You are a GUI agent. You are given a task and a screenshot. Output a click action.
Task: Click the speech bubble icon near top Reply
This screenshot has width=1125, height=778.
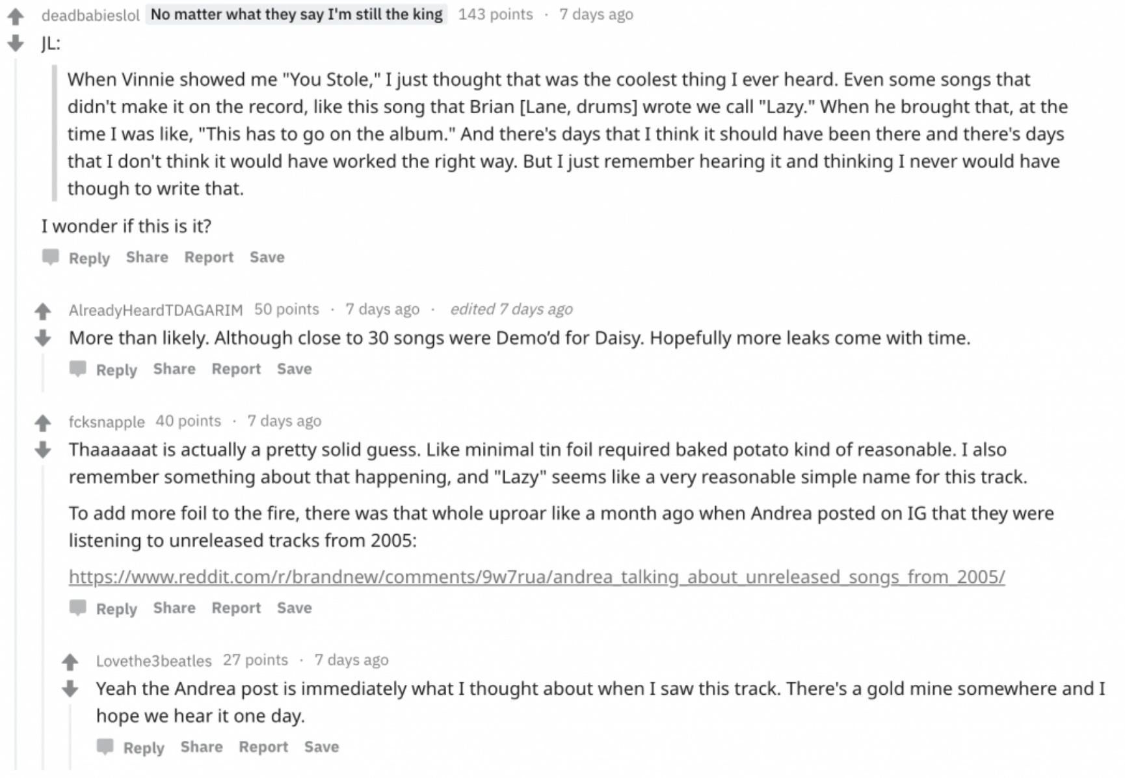pos(50,258)
